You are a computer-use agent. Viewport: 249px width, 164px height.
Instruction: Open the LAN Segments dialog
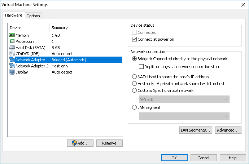click(x=195, y=130)
